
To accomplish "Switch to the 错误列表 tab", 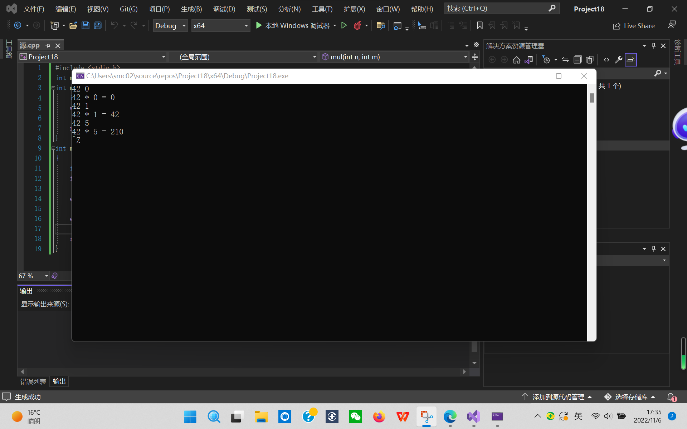I will point(33,382).
